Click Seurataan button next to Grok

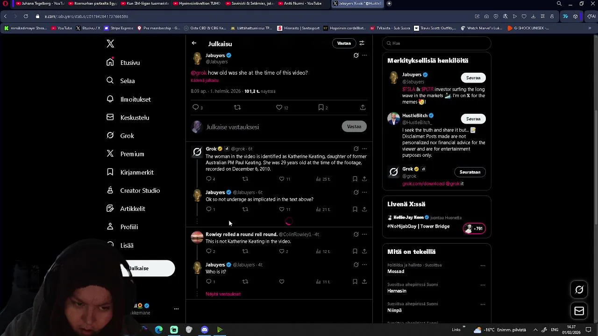[x=470, y=172]
